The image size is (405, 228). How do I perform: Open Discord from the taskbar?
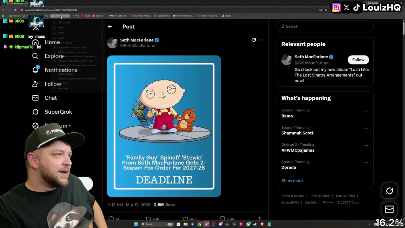tap(221, 224)
